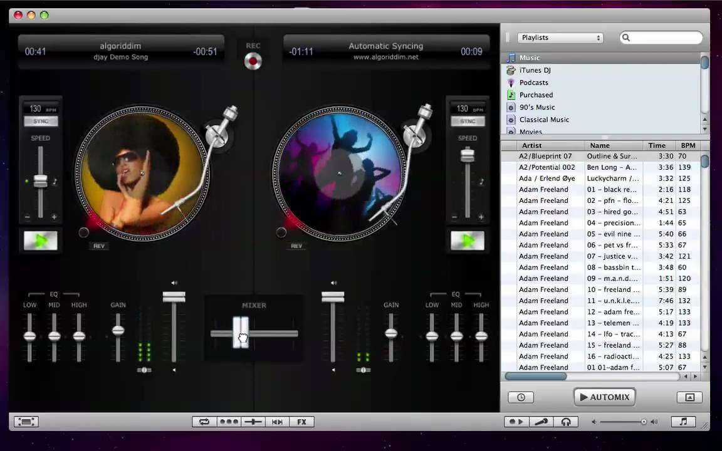Start playback on the left deck

click(x=41, y=241)
